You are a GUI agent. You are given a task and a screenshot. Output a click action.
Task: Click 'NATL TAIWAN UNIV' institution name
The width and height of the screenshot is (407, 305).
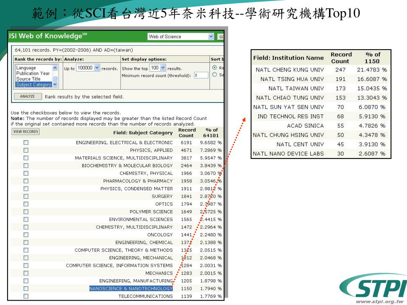point(296,89)
